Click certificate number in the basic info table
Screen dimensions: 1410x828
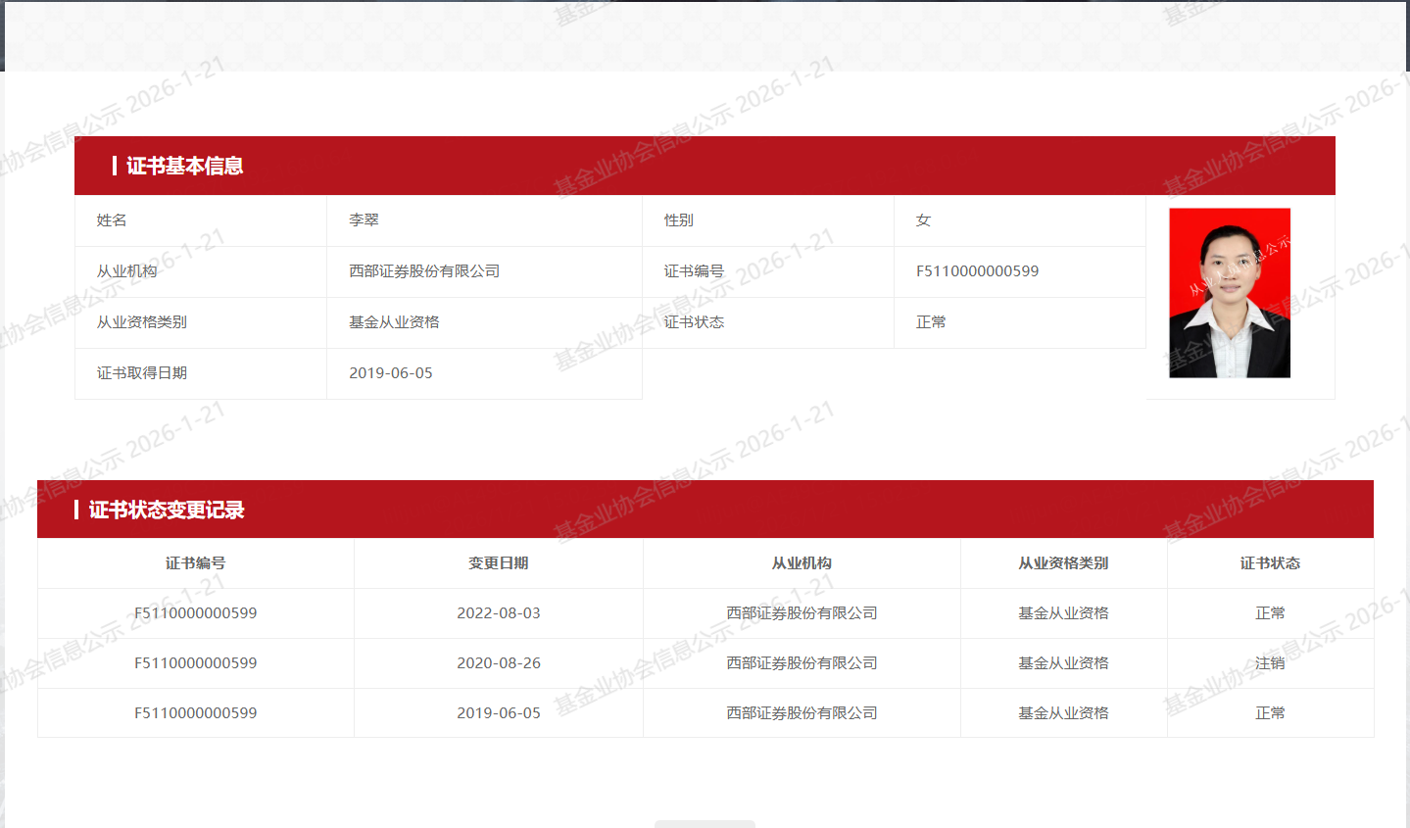(977, 271)
